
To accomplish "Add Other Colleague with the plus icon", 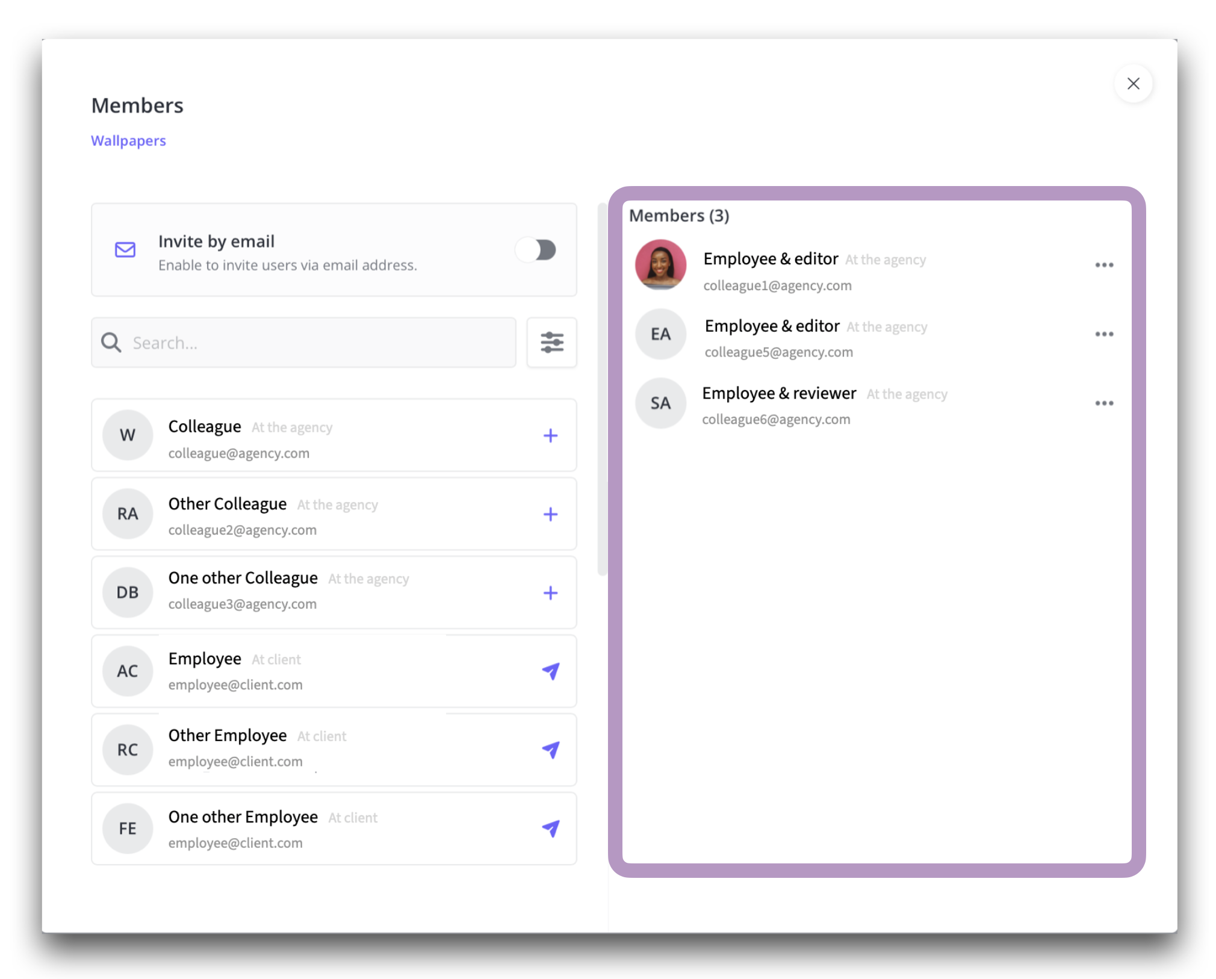I will (x=550, y=514).
